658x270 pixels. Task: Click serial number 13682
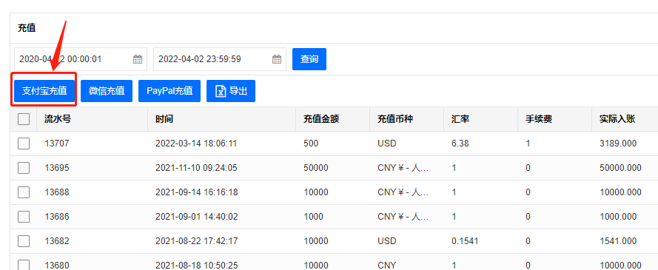click(x=57, y=241)
